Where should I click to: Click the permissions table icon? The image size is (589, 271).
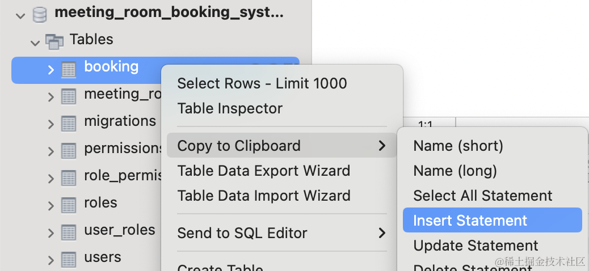coord(69,150)
